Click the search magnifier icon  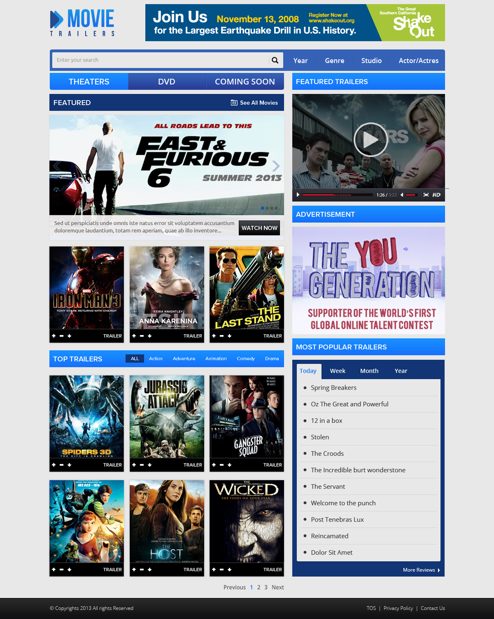[275, 60]
